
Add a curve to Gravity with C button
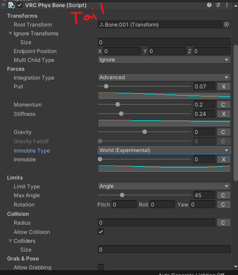(223, 132)
